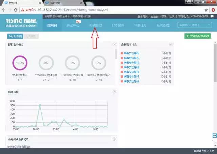Click the browser back arrow
217x154 pixels.
(4, 10)
